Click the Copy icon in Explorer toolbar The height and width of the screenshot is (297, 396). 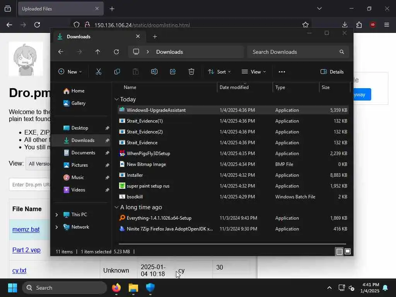click(x=117, y=72)
